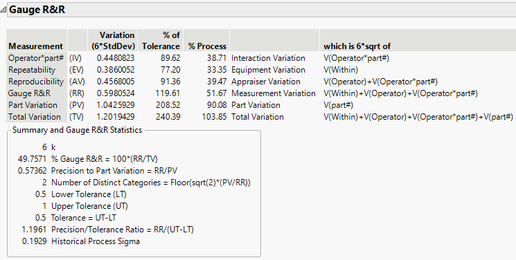
Task: Select tolerance percentage 77.20
Action: [x=171, y=70]
